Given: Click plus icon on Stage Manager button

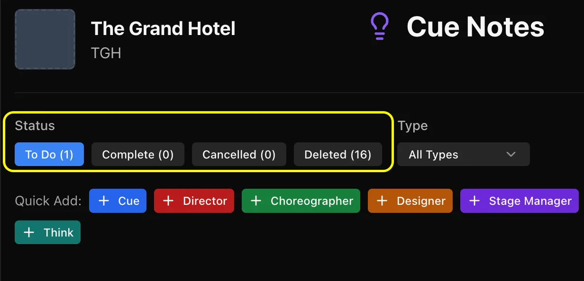Looking at the screenshot, I should point(474,201).
